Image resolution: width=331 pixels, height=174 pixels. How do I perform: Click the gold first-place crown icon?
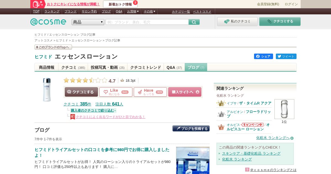click(221, 103)
